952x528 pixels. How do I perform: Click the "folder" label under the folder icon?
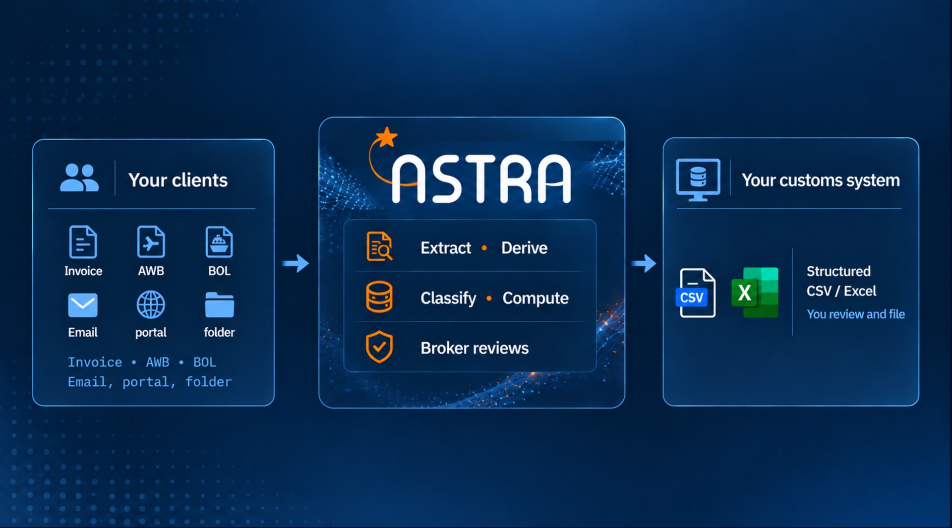click(x=219, y=332)
